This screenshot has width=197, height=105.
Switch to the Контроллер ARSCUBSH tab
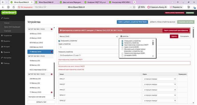coord(120,2)
